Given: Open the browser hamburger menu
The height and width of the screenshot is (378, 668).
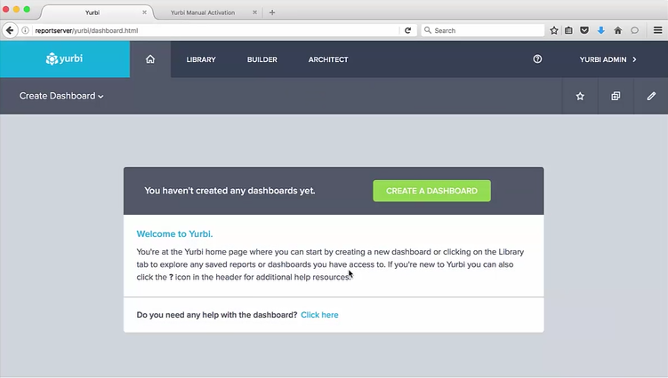Looking at the screenshot, I should (x=658, y=30).
